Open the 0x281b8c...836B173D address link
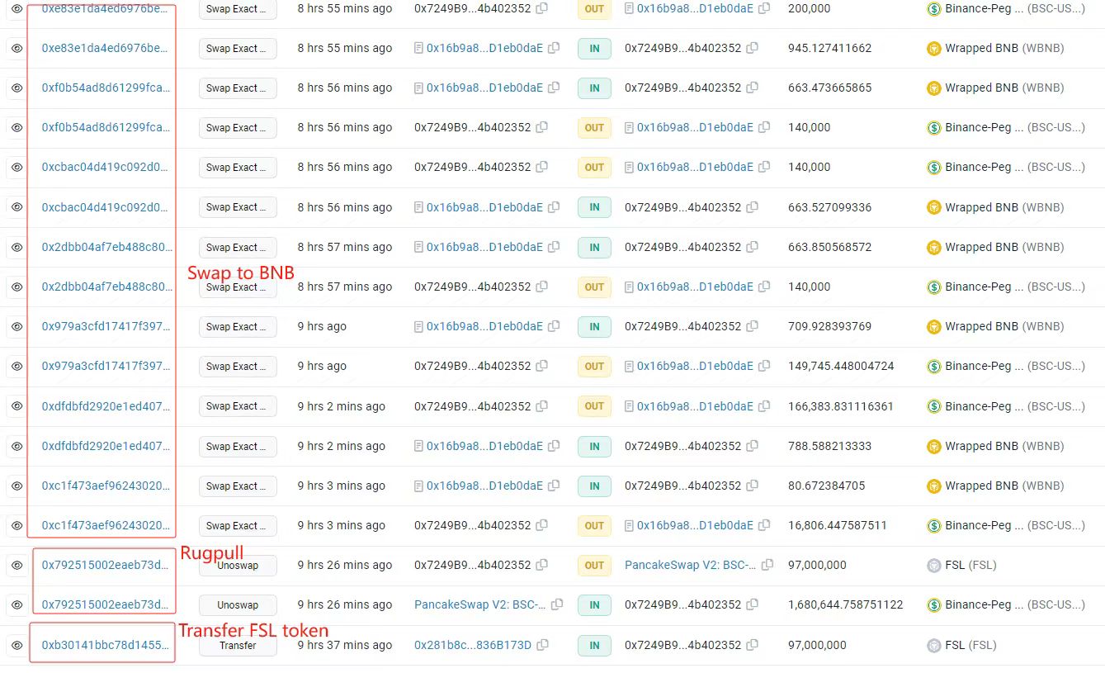Screen dimensions: 1105x673 (473, 646)
